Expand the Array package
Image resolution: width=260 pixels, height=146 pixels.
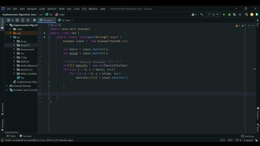14,41
